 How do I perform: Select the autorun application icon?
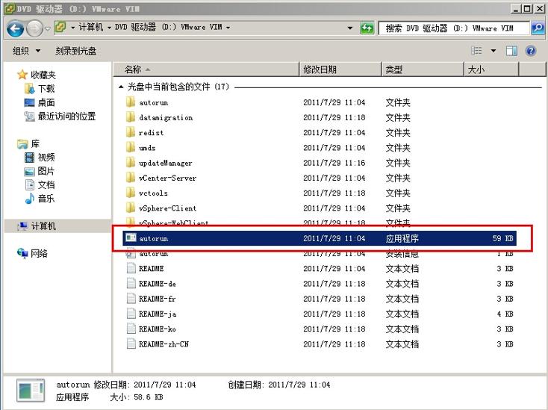131,238
